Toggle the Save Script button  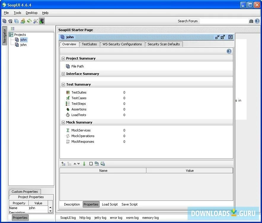(130, 204)
